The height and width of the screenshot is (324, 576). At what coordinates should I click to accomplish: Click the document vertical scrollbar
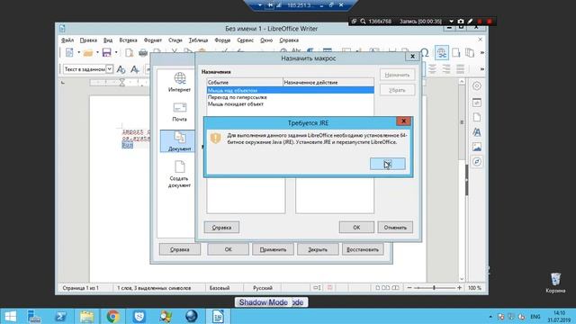pos(462,180)
